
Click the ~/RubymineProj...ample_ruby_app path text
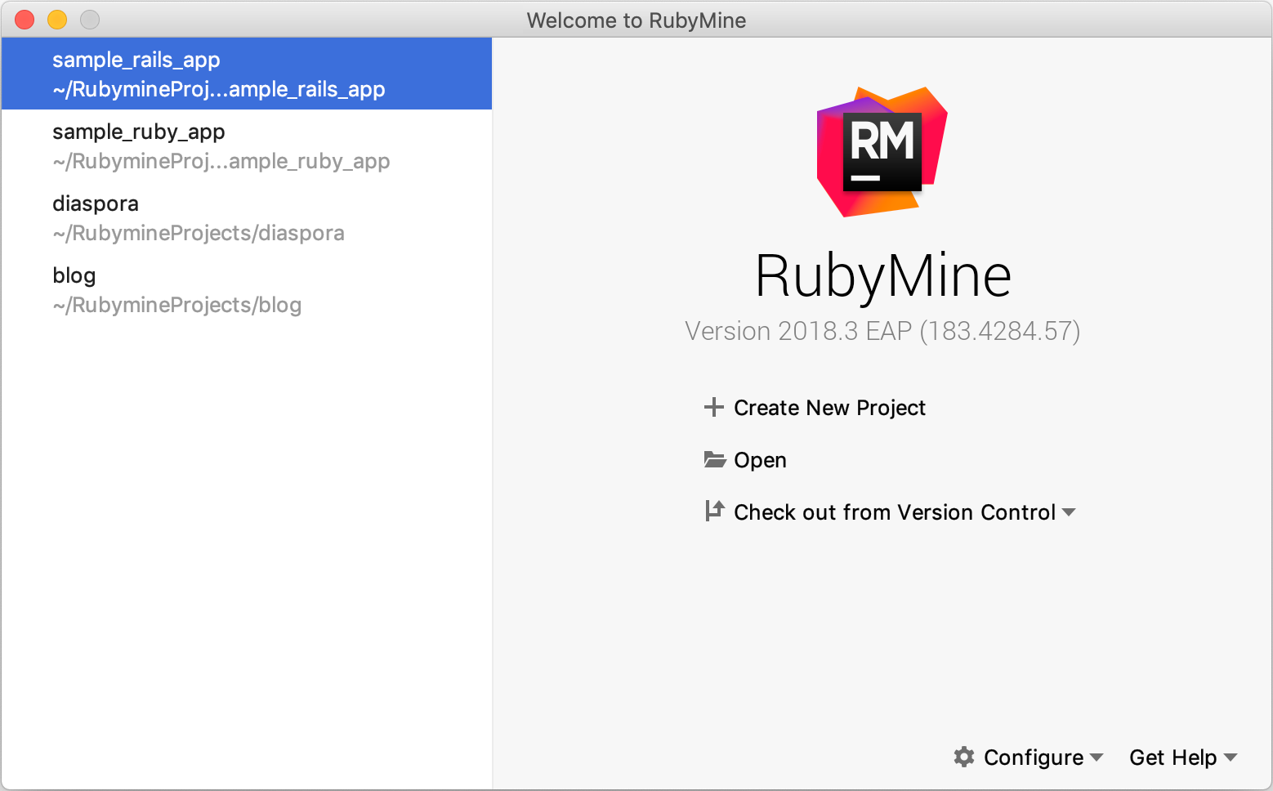(221, 162)
